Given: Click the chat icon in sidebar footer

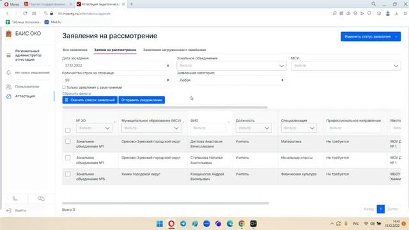Looking at the screenshot, I should click(41, 199).
